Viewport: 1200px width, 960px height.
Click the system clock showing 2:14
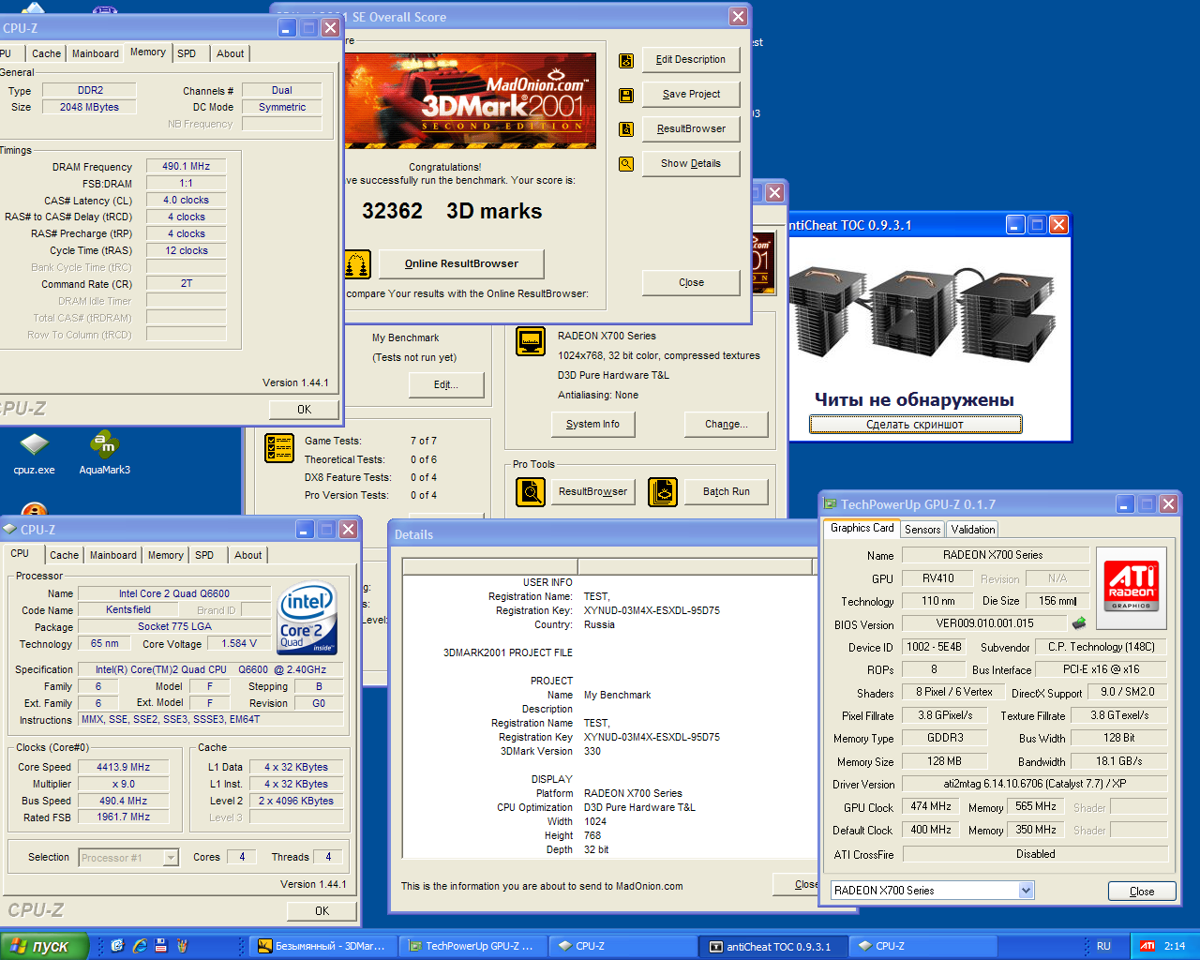coord(1175,946)
